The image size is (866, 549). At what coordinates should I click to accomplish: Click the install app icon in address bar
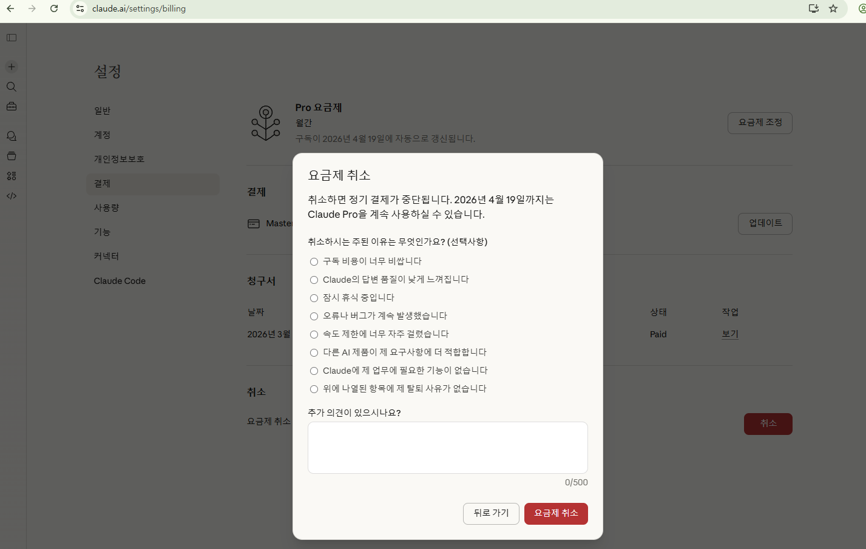point(814,8)
